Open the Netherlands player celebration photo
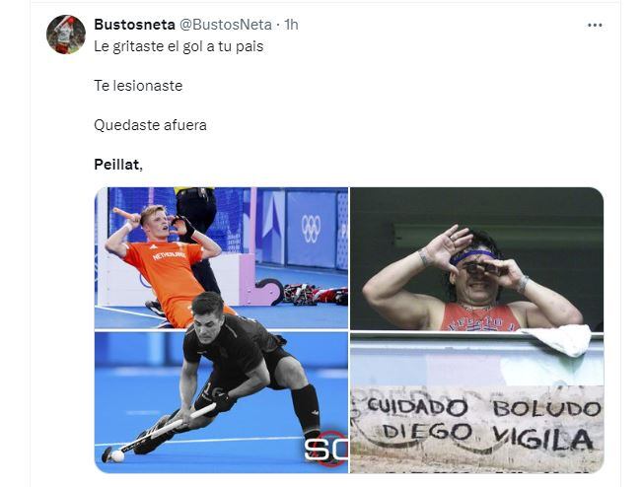 coord(222,257)
